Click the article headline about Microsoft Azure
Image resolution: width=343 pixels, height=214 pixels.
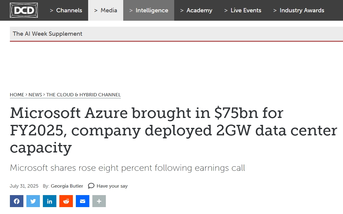click(174, 131)
